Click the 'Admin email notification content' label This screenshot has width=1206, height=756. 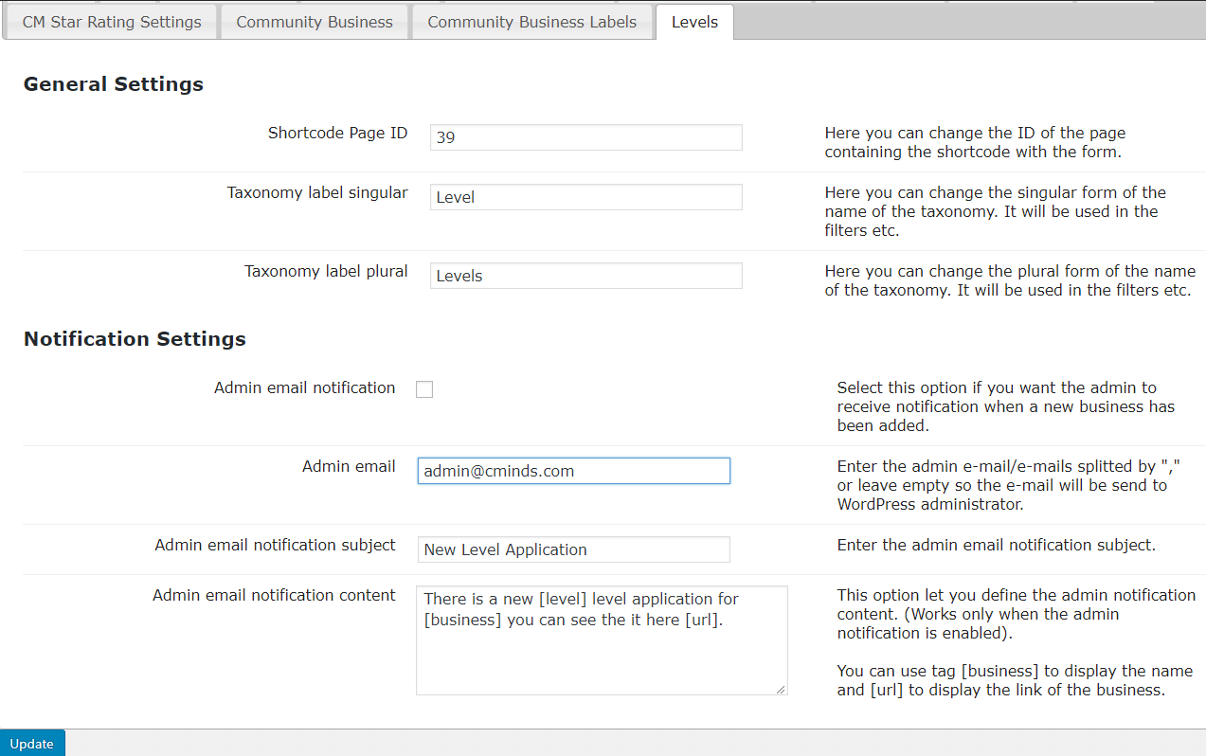coord(274,595)
